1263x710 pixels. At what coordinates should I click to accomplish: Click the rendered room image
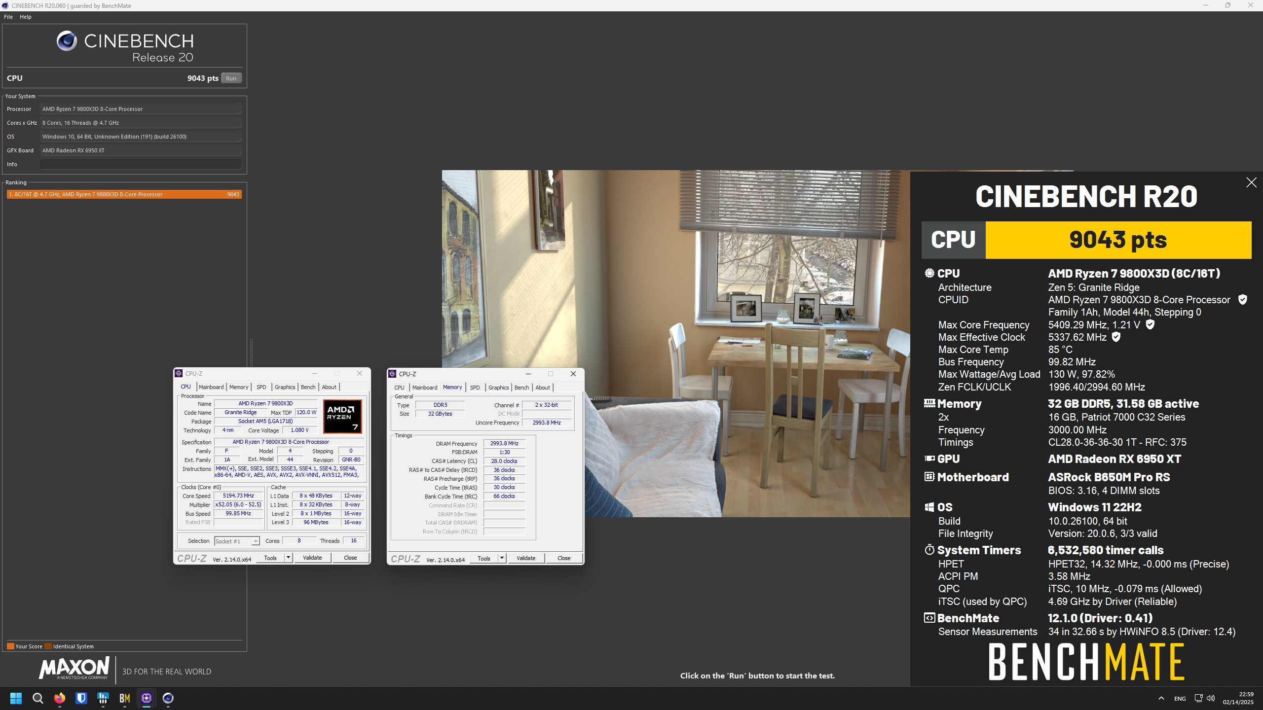676,344
